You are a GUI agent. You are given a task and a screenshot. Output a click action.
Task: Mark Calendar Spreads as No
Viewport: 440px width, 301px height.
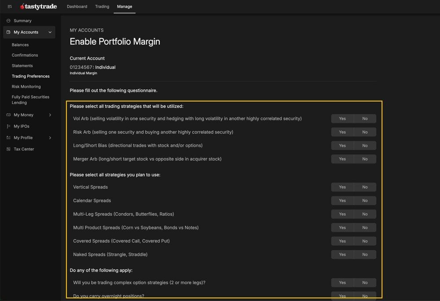click(x=365, y=201)
